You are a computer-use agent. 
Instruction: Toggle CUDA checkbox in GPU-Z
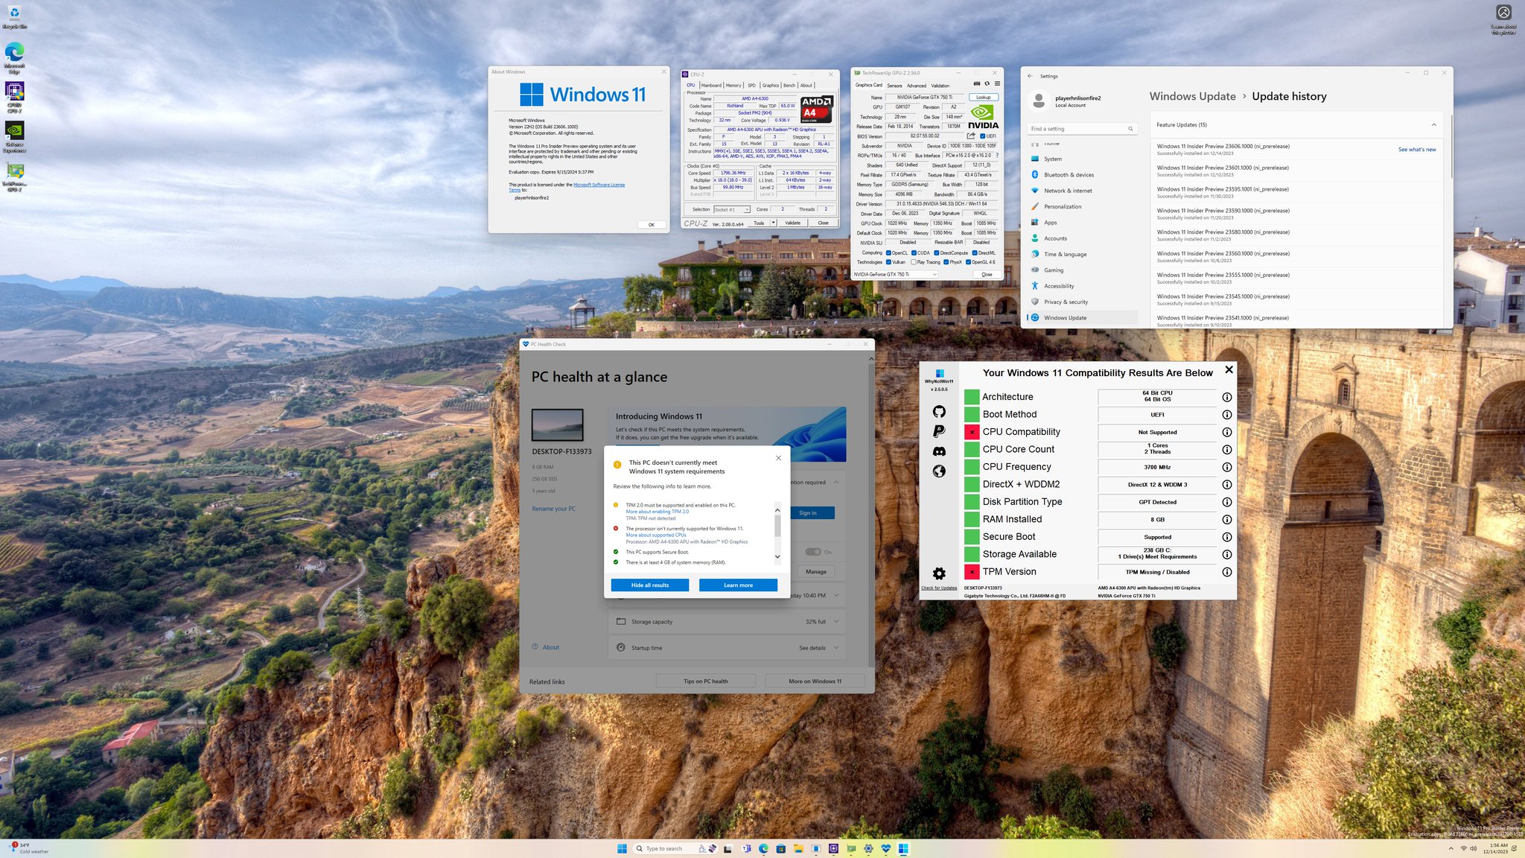[914, 252]
